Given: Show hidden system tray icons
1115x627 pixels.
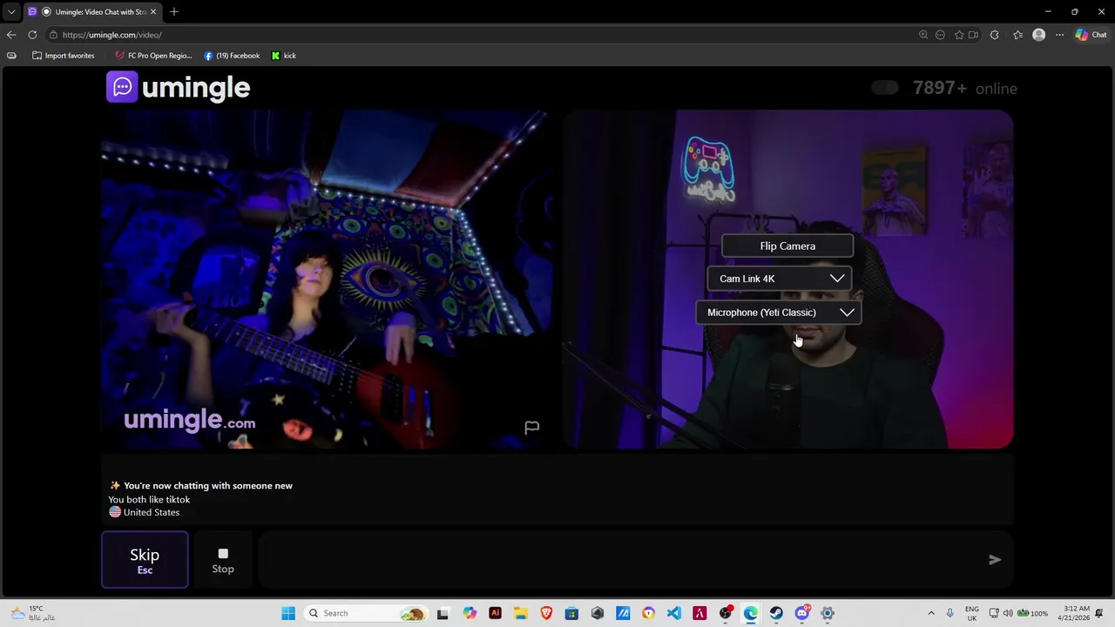Looking at the screenshot, I should click(931, 613).
